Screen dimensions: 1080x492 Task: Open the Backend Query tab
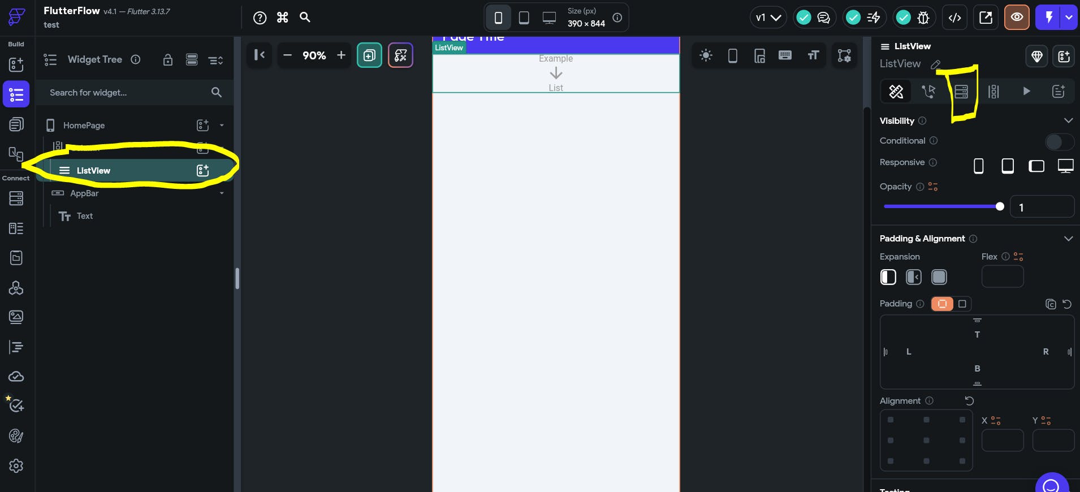pos(961,91)
